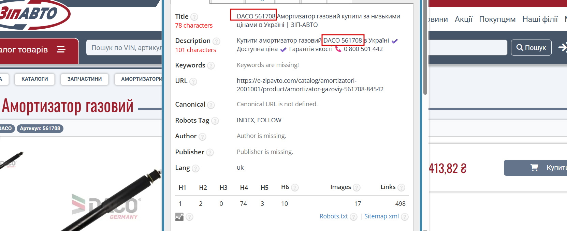
Task: Click the help icon next to Keywords
Action: (211, 65)
